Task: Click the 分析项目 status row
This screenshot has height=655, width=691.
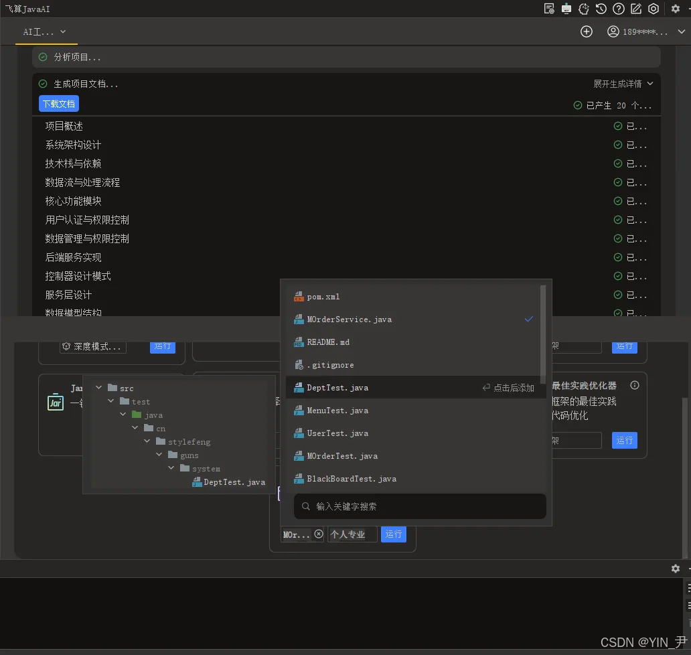Action: (346, 58)
